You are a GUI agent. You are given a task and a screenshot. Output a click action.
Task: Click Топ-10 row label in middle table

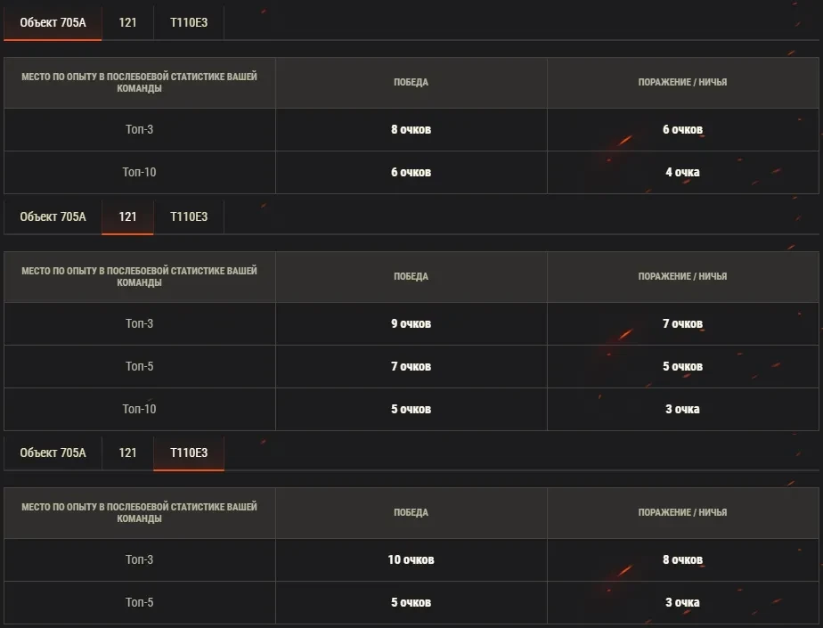click(139, 409)
